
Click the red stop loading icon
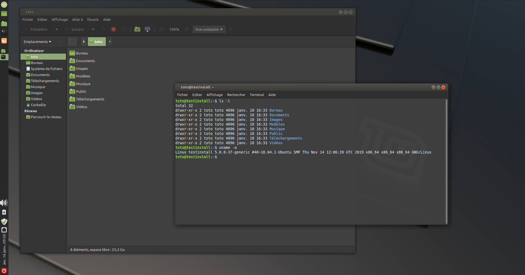114,29
